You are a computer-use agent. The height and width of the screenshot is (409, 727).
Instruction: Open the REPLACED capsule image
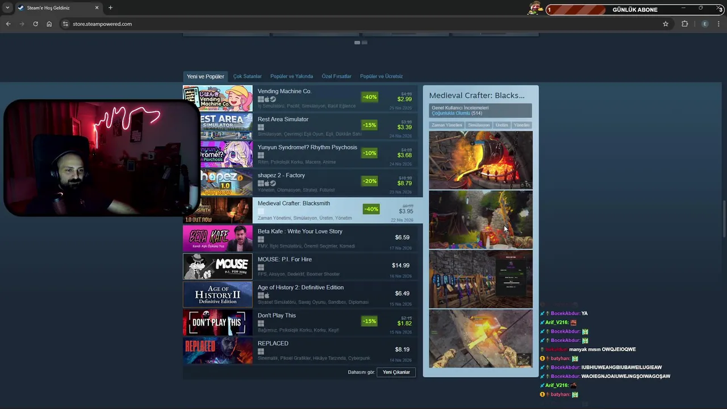coord(218,350)
